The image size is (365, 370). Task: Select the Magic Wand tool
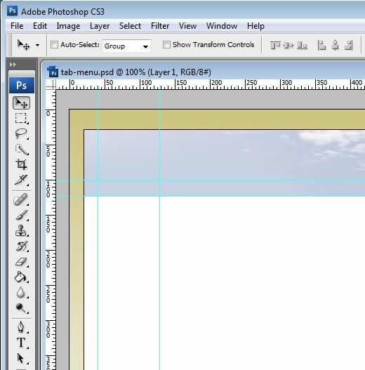(x=21, y=150)
